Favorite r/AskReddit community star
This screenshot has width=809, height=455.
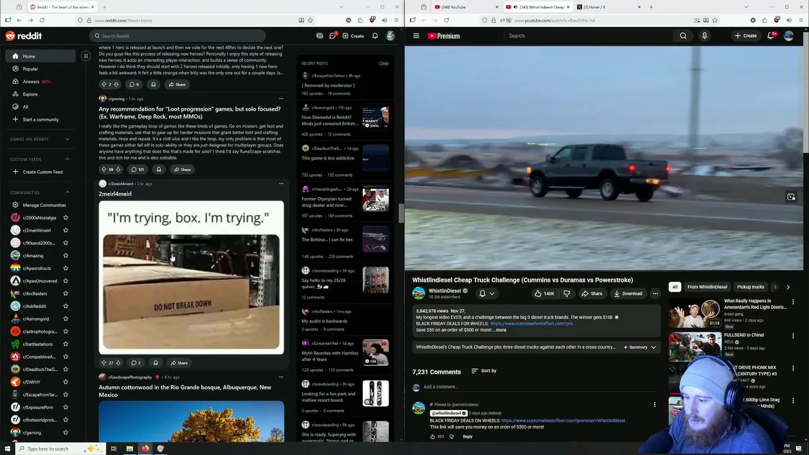[65, 306]
